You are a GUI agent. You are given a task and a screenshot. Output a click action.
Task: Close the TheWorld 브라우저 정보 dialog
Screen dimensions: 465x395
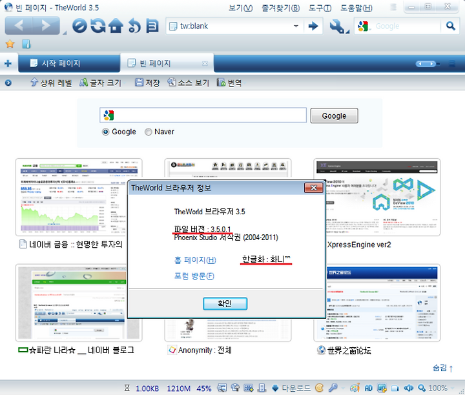coord(313,188)
